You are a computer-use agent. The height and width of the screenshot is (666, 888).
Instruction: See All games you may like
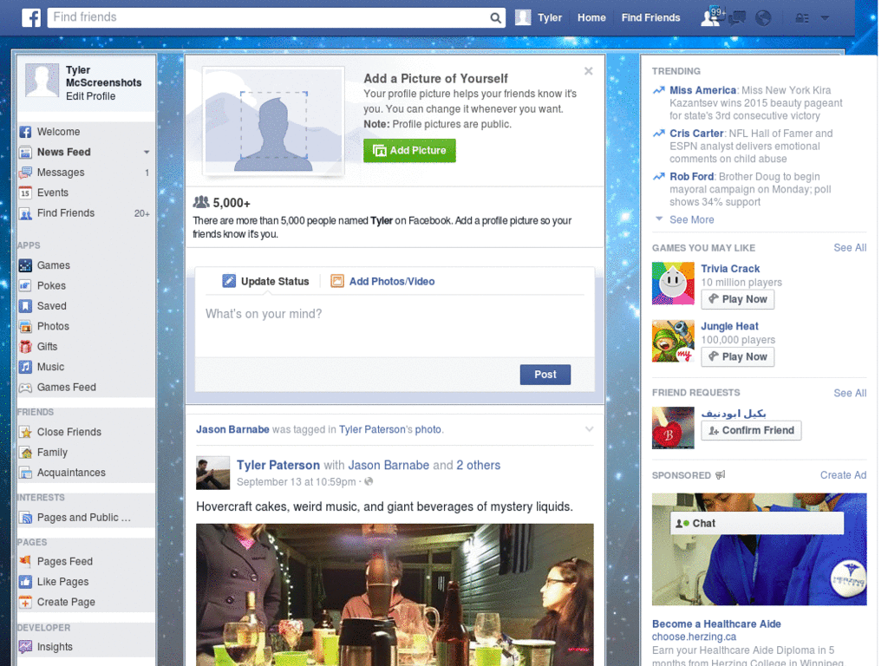click(850, 248)
